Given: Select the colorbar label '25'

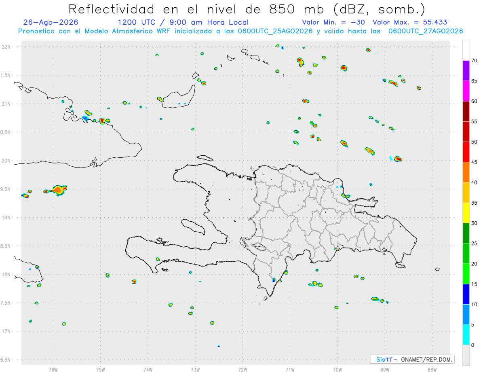Looking at the screenshot, I should (474, 244).
